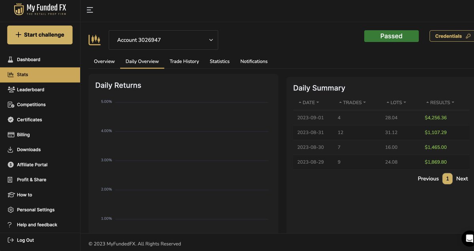Click Log Out link
The image size is (474, 251).
(25, 240)
